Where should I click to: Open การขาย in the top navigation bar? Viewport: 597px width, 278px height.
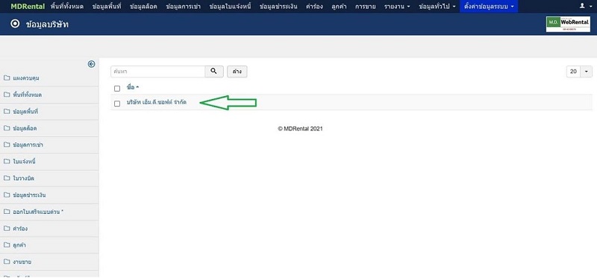[x=366, y=7]
